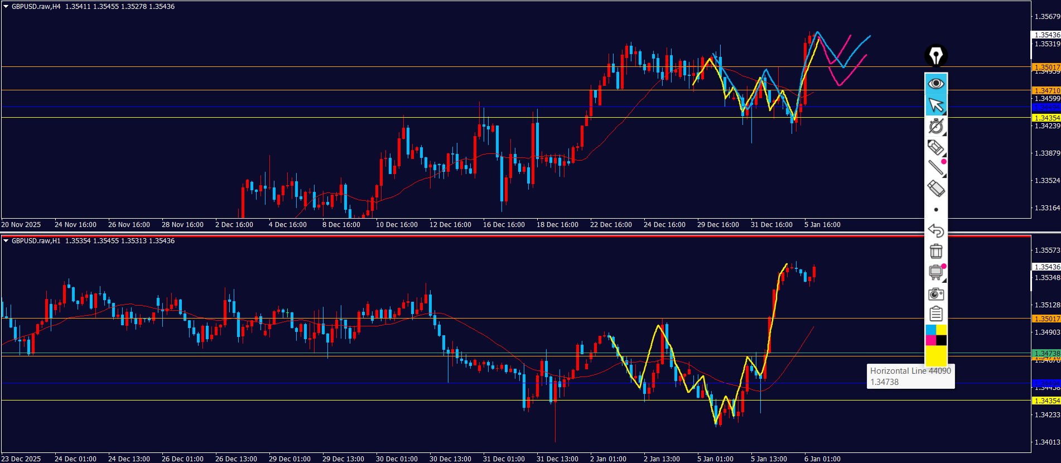Take a screenshot with the camera icon

click(x=936, y=294)
